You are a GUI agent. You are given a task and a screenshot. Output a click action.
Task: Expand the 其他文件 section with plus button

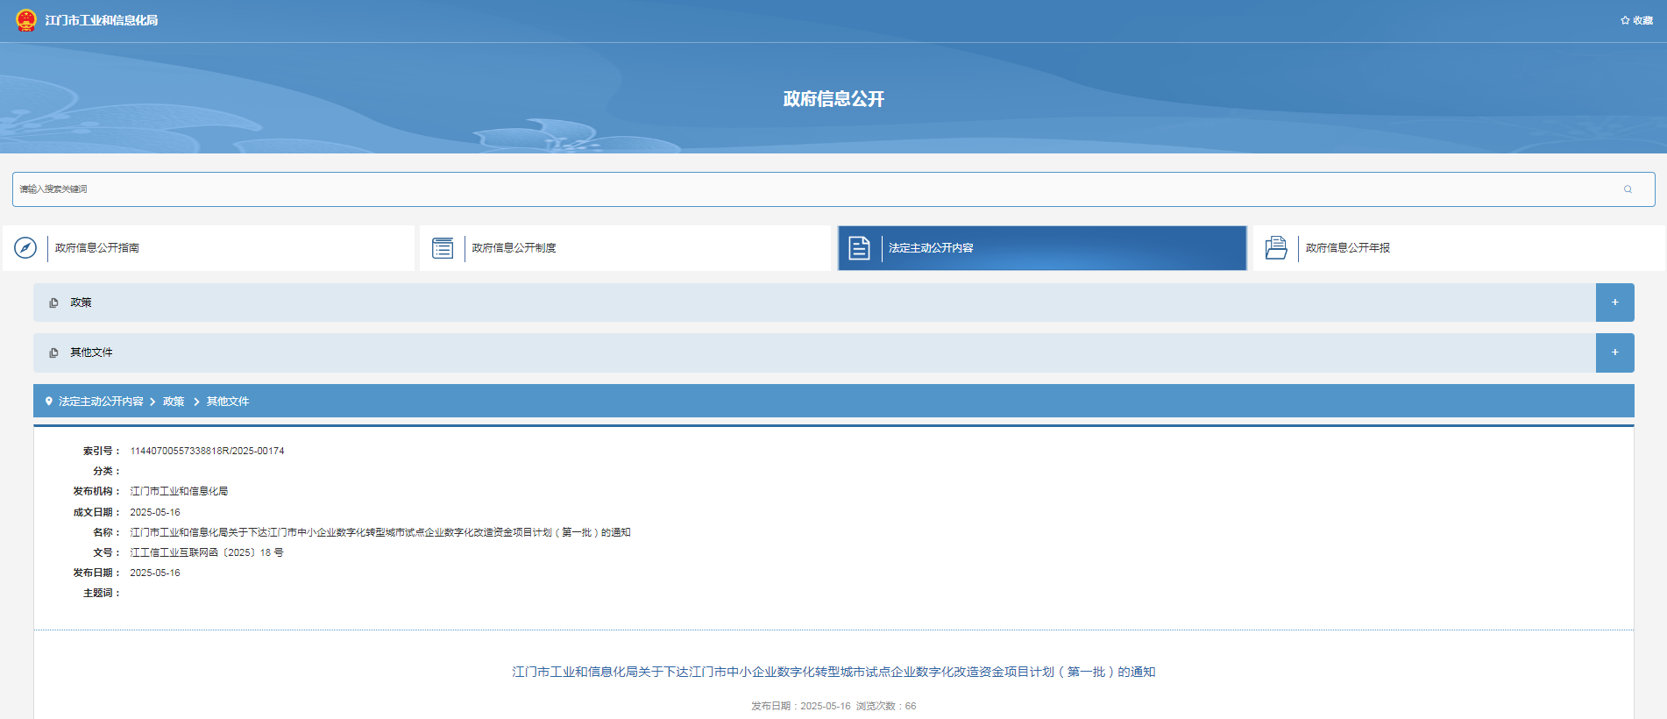click(x=1614, y=352)
